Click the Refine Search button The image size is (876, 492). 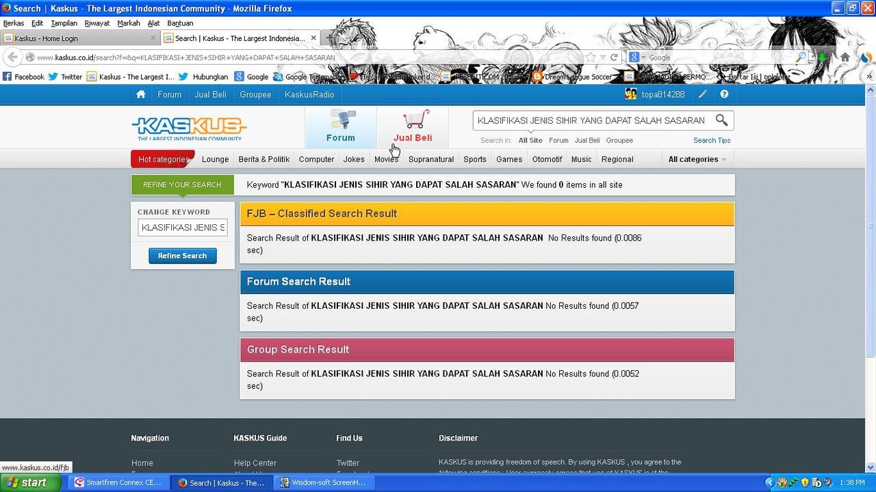182,256
